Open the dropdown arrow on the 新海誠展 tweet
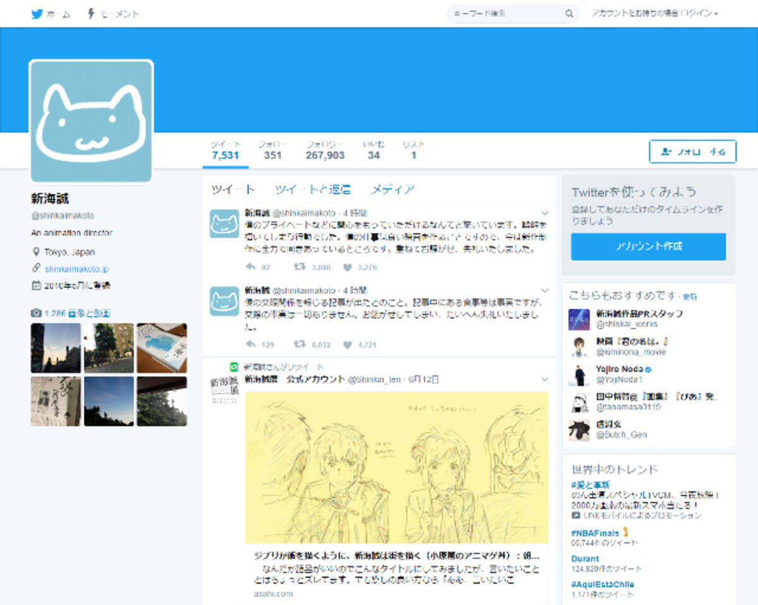The height and width of the screenshot is (605, 758). 544,379
